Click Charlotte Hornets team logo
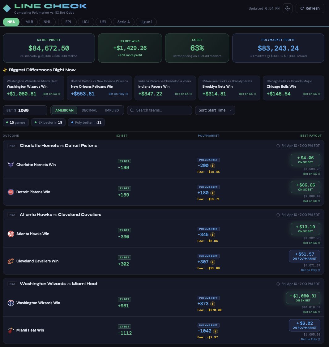The height and width of the screenshot is (347, 329). (11, 165)
